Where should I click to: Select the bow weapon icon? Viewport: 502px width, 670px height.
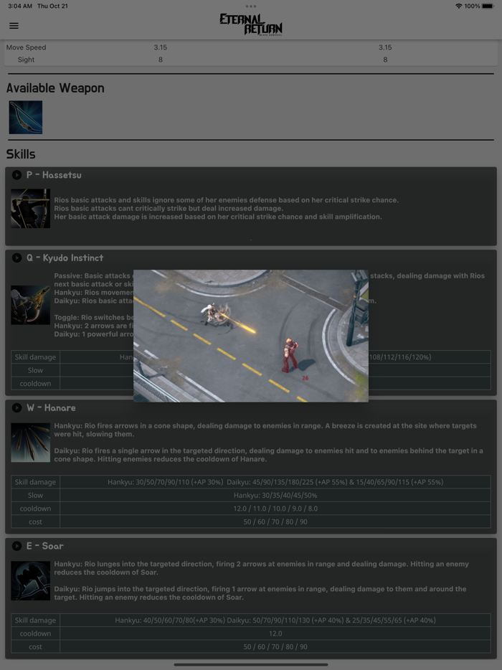click(x=26, y=117)
